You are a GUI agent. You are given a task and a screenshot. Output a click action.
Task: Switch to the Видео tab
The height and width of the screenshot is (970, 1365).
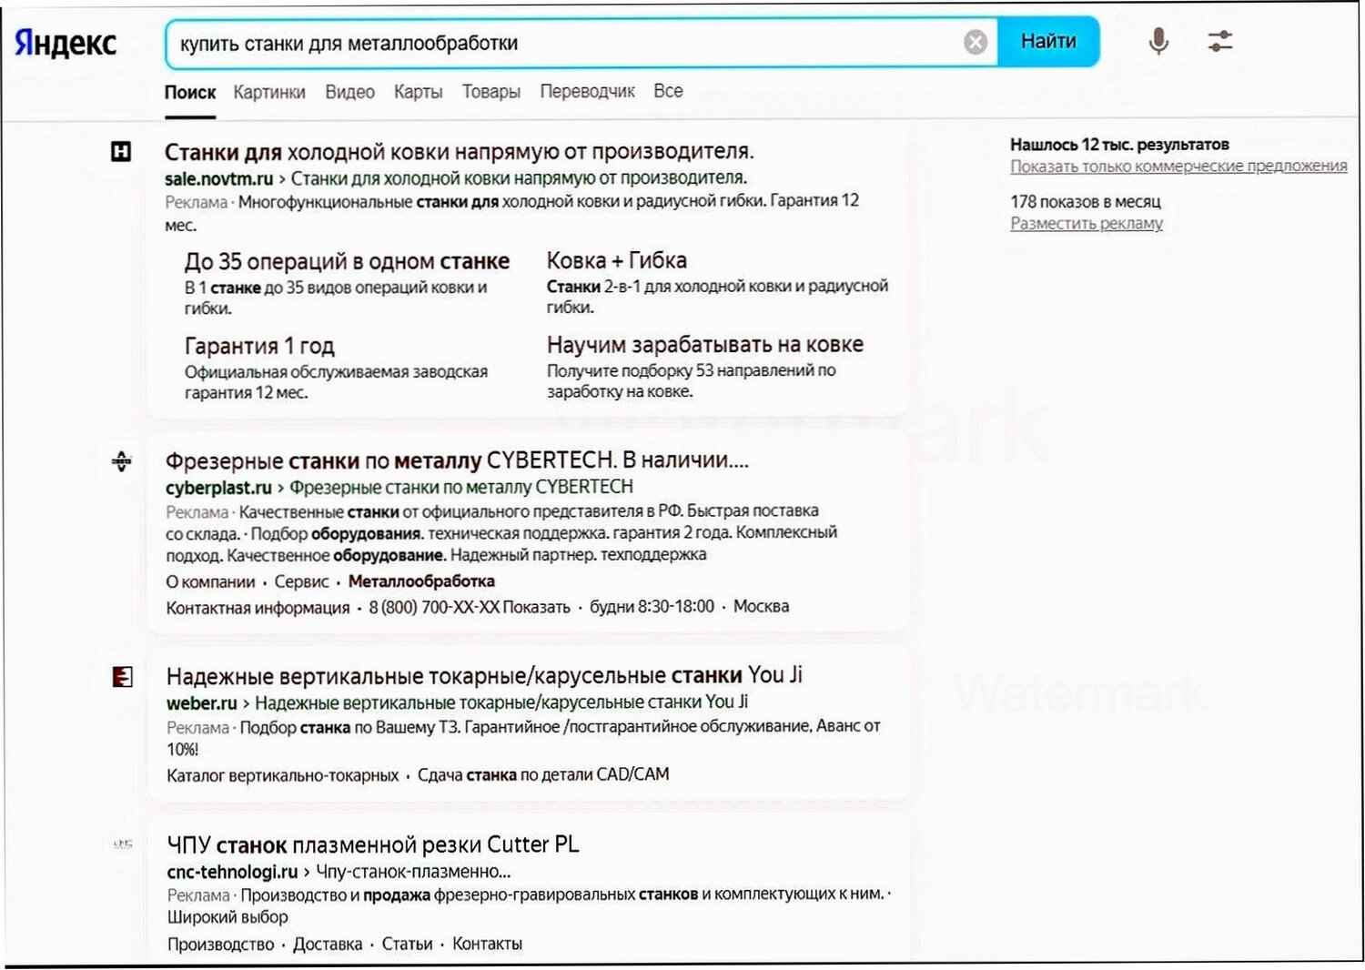click(x=349, y=91)
